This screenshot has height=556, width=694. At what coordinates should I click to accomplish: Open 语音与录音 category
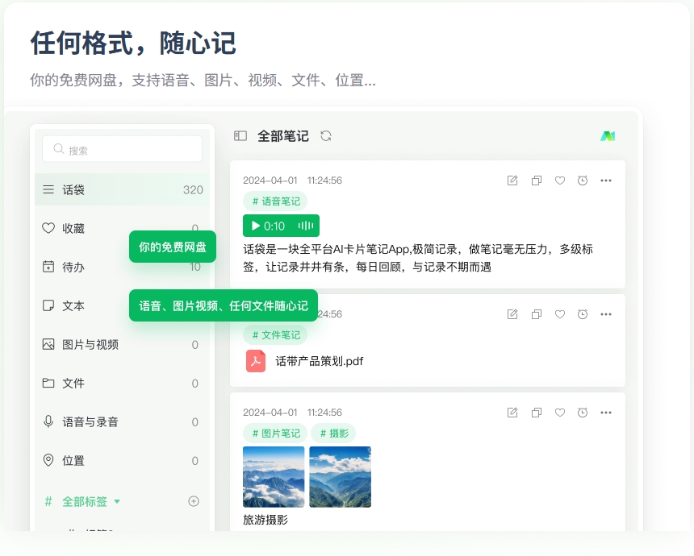pos(90,422)
